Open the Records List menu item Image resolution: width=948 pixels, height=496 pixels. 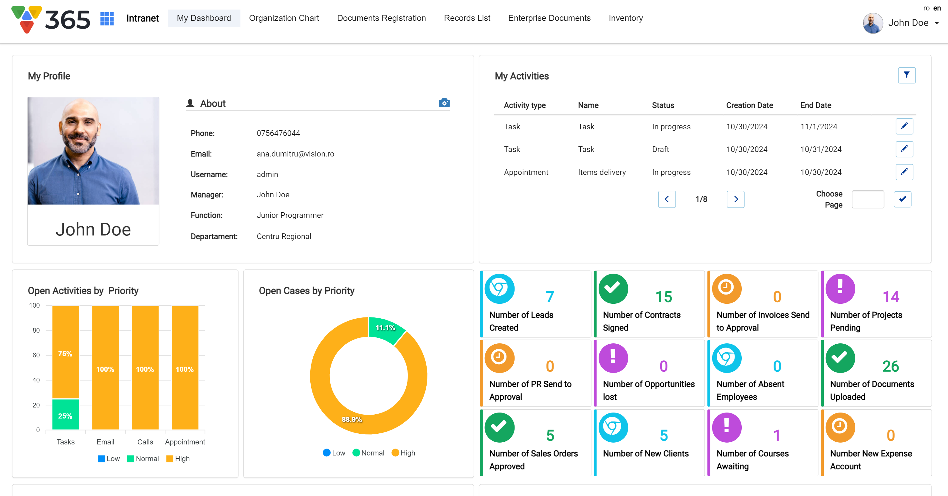point(467,18)
